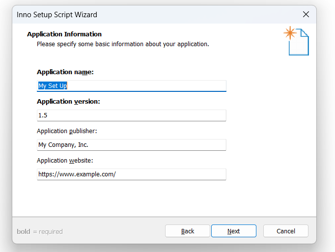Click the 'Application publisher:' label
335x252 pixels.
[x=67, y=131]
